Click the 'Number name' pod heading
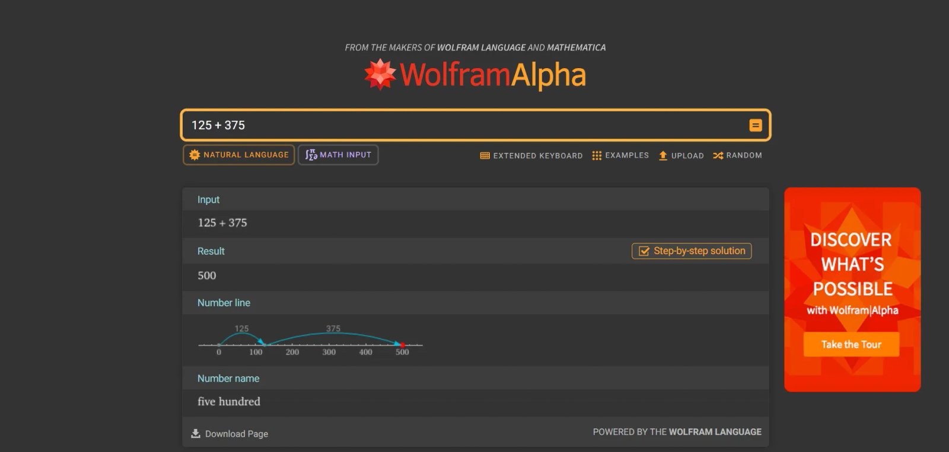Viewport: 949px width, 452px height. (228, 379)
